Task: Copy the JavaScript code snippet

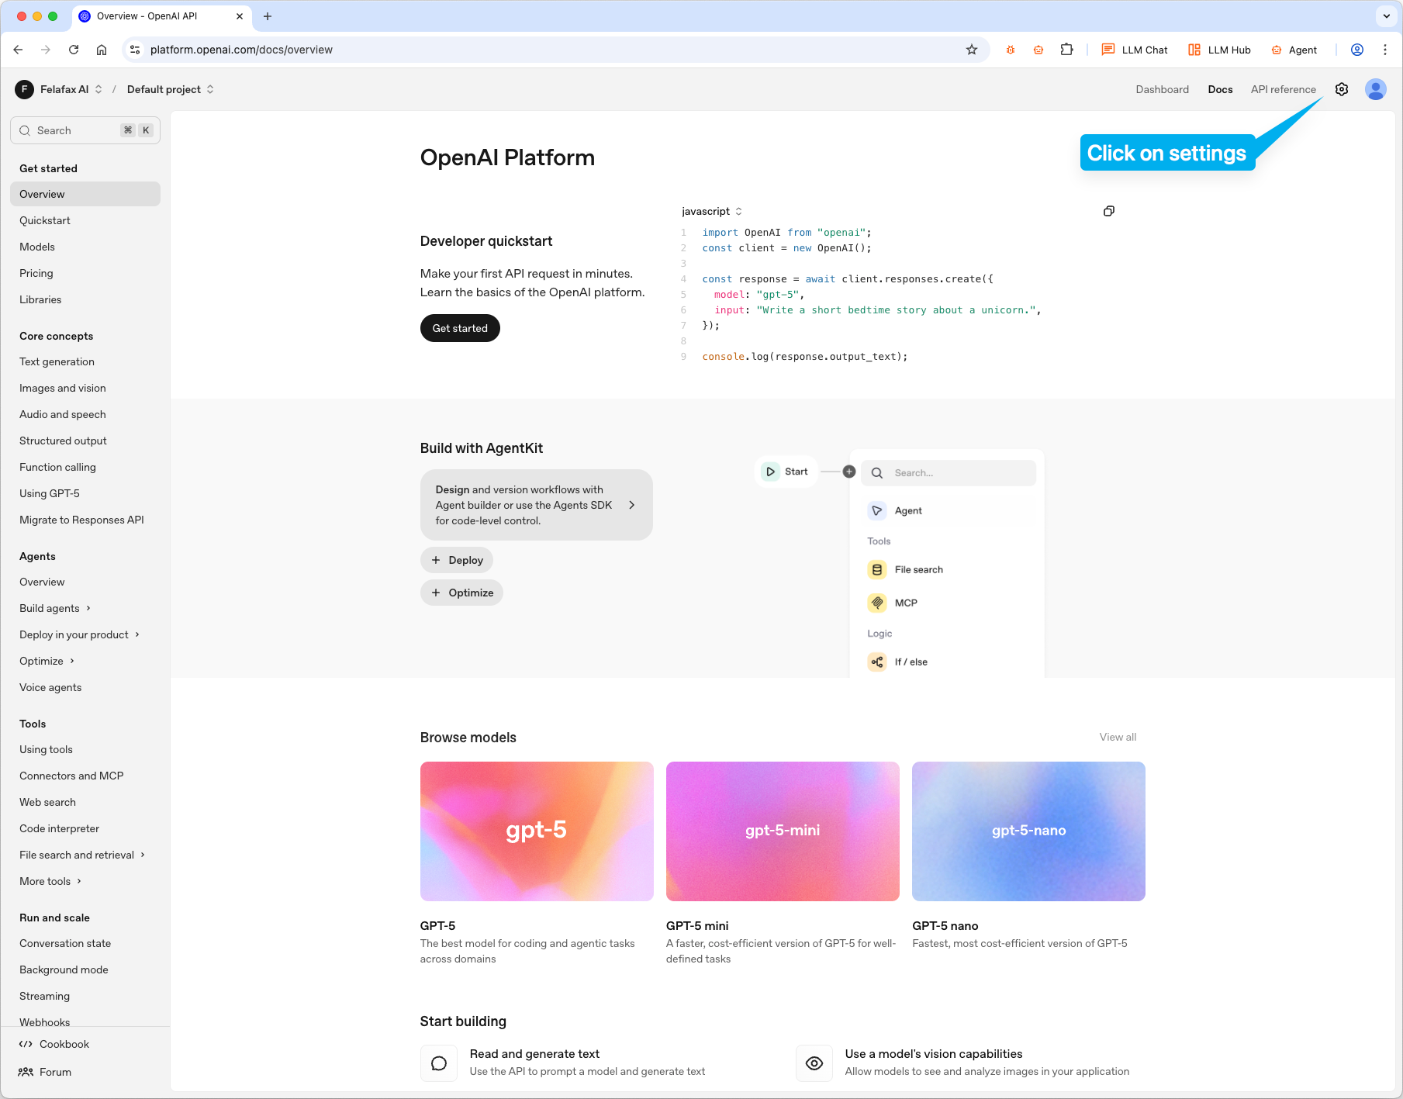Action: point(1108,210)
